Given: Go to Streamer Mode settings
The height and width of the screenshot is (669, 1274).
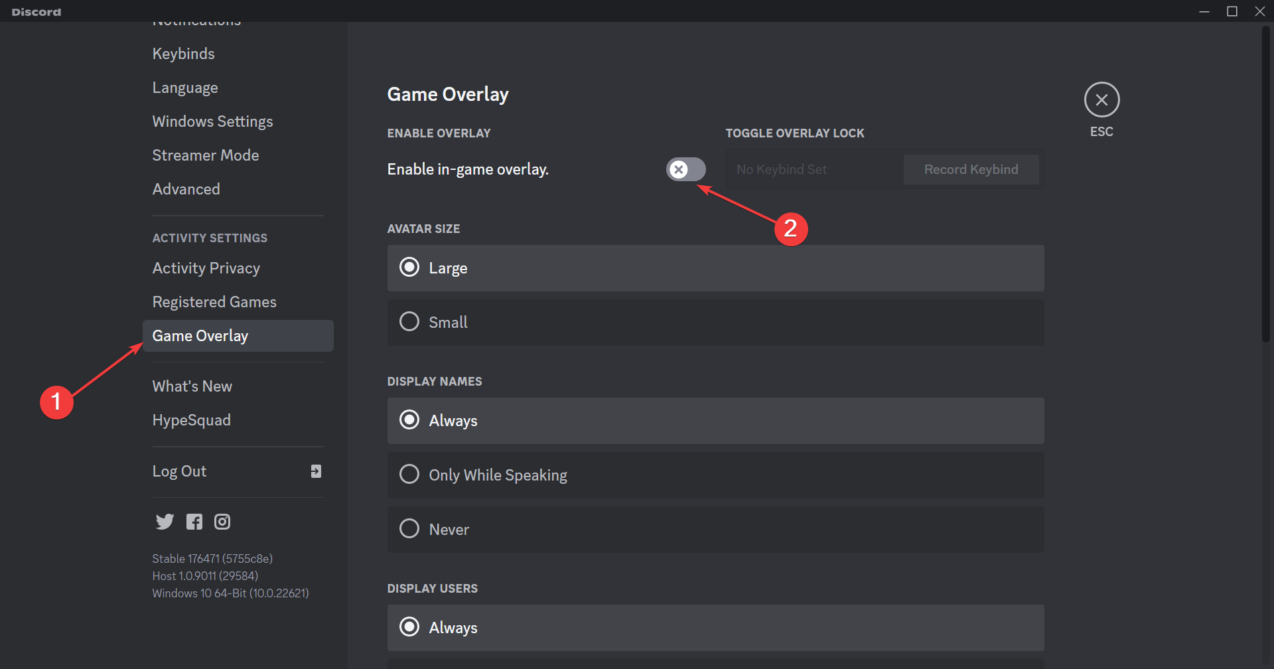Looking at the screenshot, I should [x=238, y=155].
